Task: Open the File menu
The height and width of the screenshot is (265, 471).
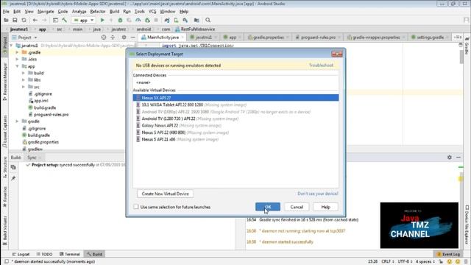Action: [6, 12]
